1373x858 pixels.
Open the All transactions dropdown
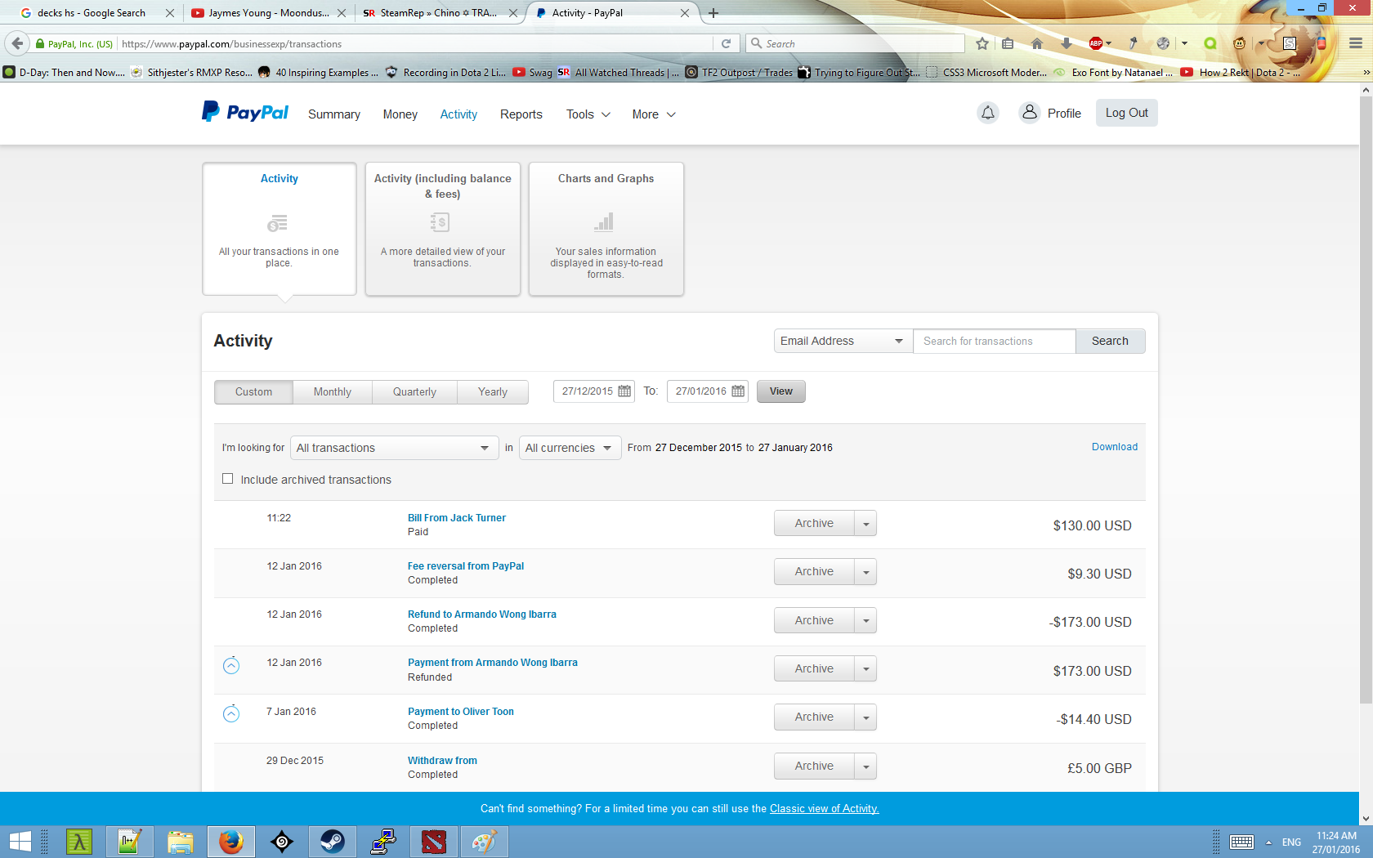pos(393,448)
